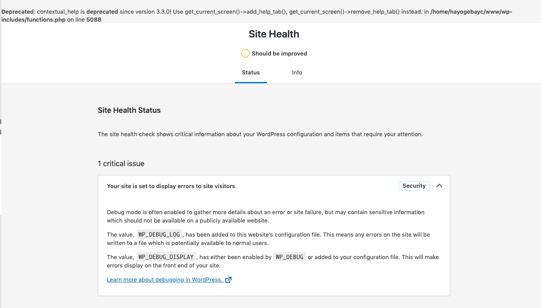The width and height of the screenshot is (541, 308).
Task: Click the WP_DEBUG_LOG code value
Action: 159,235
